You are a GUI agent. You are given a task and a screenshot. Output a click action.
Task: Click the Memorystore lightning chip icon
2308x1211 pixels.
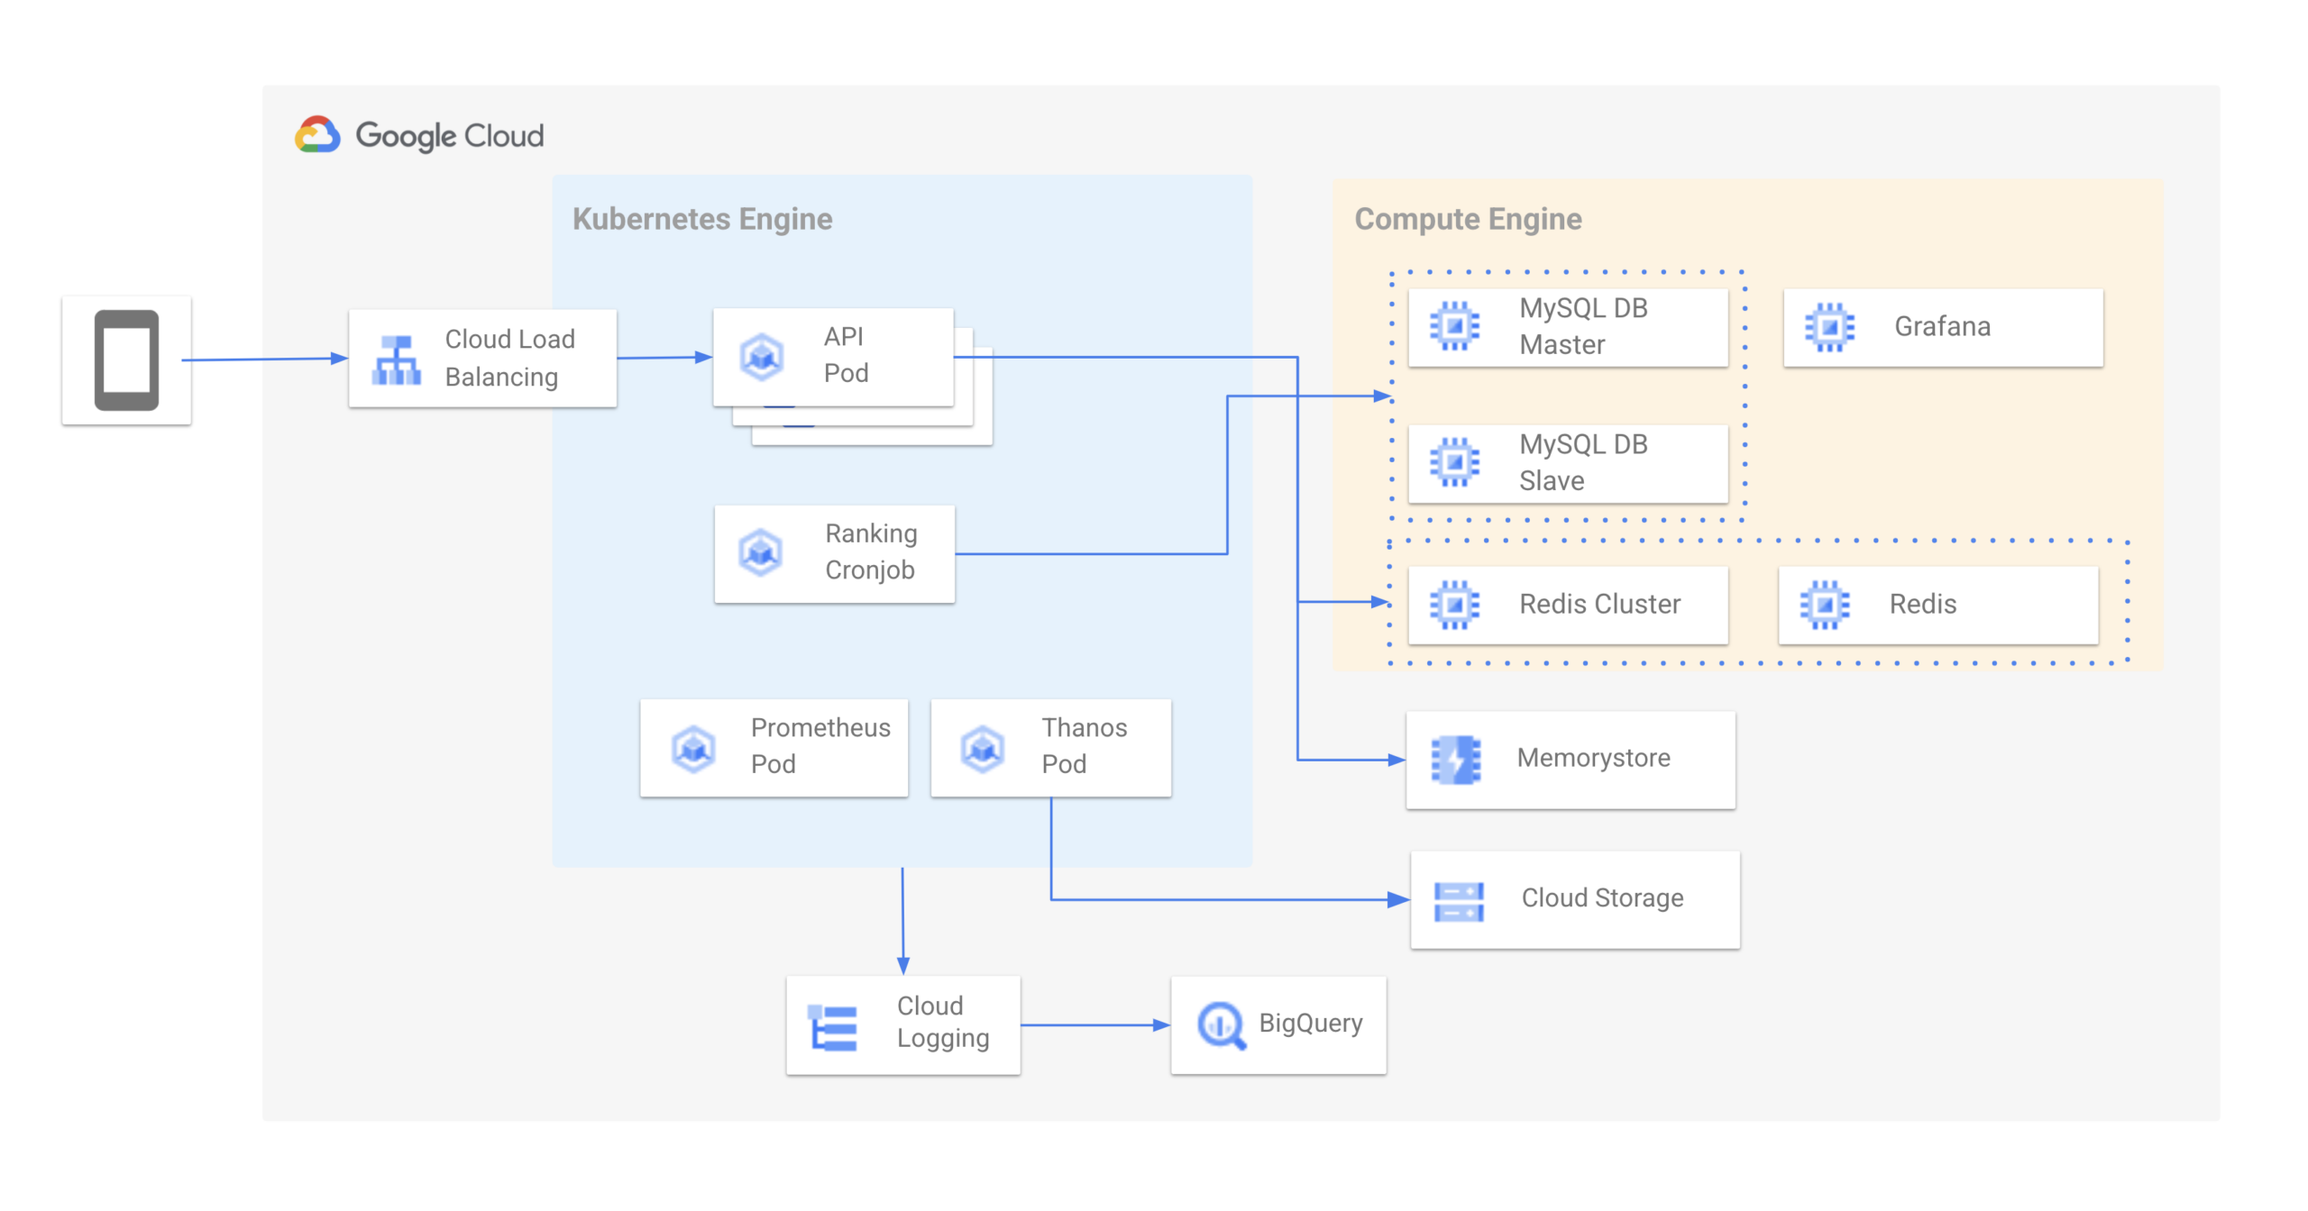[1455, 760]
